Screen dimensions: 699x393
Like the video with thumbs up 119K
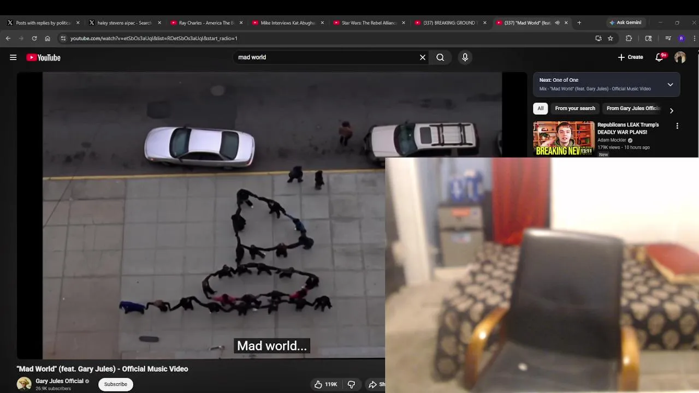tap(325, 384)
